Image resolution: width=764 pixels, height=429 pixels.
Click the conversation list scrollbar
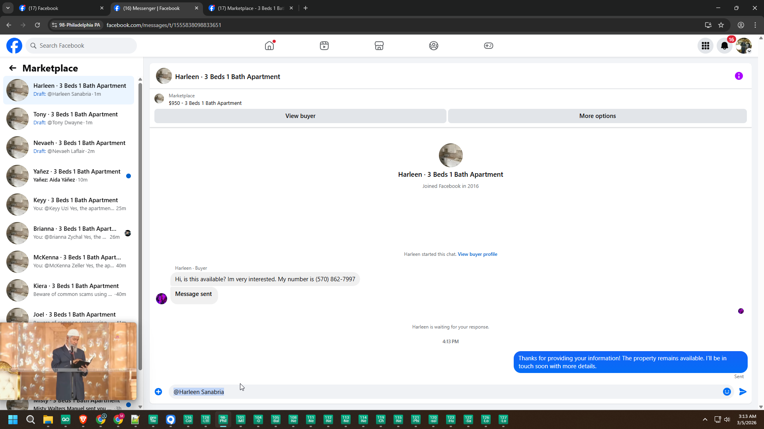[x=140, y=226]
